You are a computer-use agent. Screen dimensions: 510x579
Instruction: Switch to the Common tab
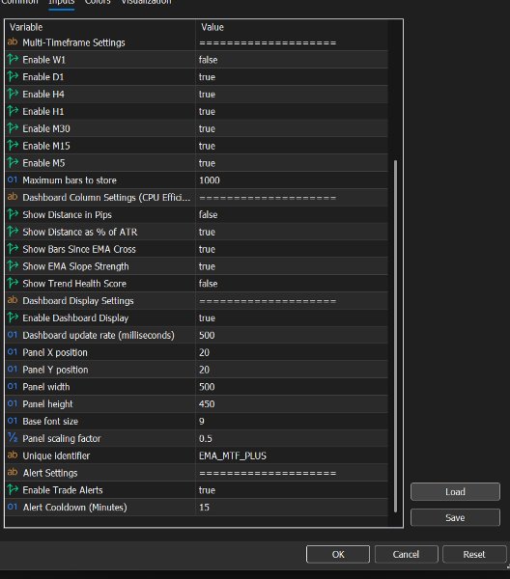click(x=19, y=3)
